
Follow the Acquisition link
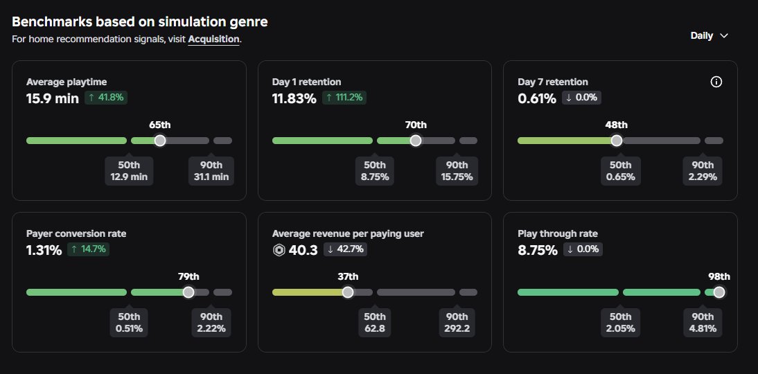point(213,39)
